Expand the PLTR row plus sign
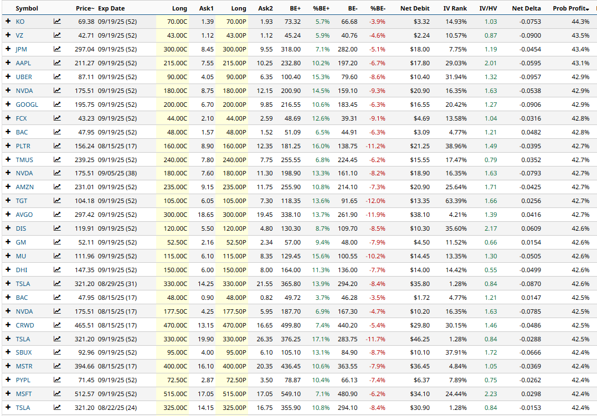Image resolution: width=597 pixels, height=416 pixels. tap(8, 145)
